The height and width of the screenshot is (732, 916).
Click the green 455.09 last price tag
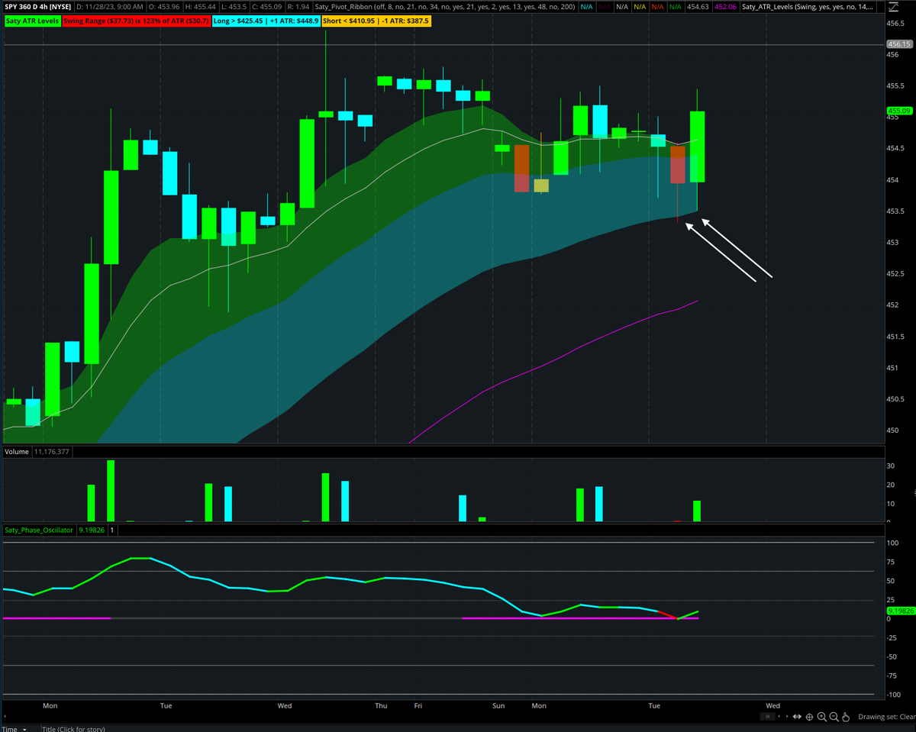click(900, 111)
